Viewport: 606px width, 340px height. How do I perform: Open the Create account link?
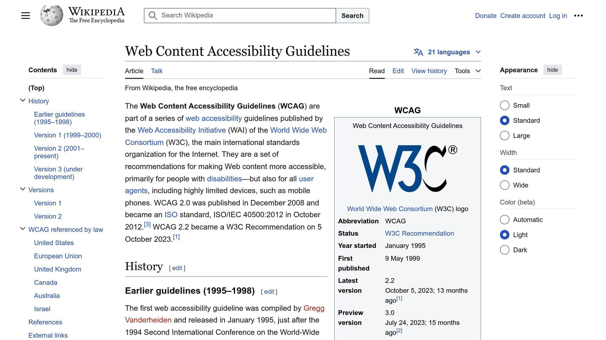click(523, 16)
